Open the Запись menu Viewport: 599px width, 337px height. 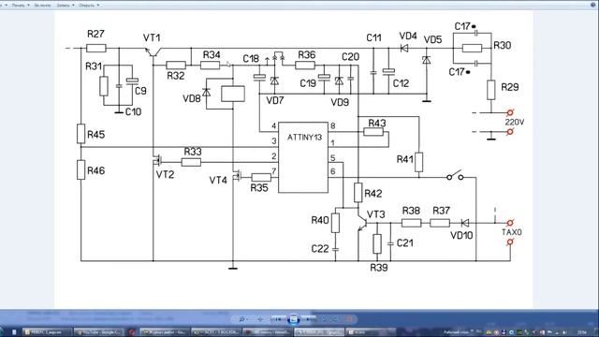pos(63,6)
